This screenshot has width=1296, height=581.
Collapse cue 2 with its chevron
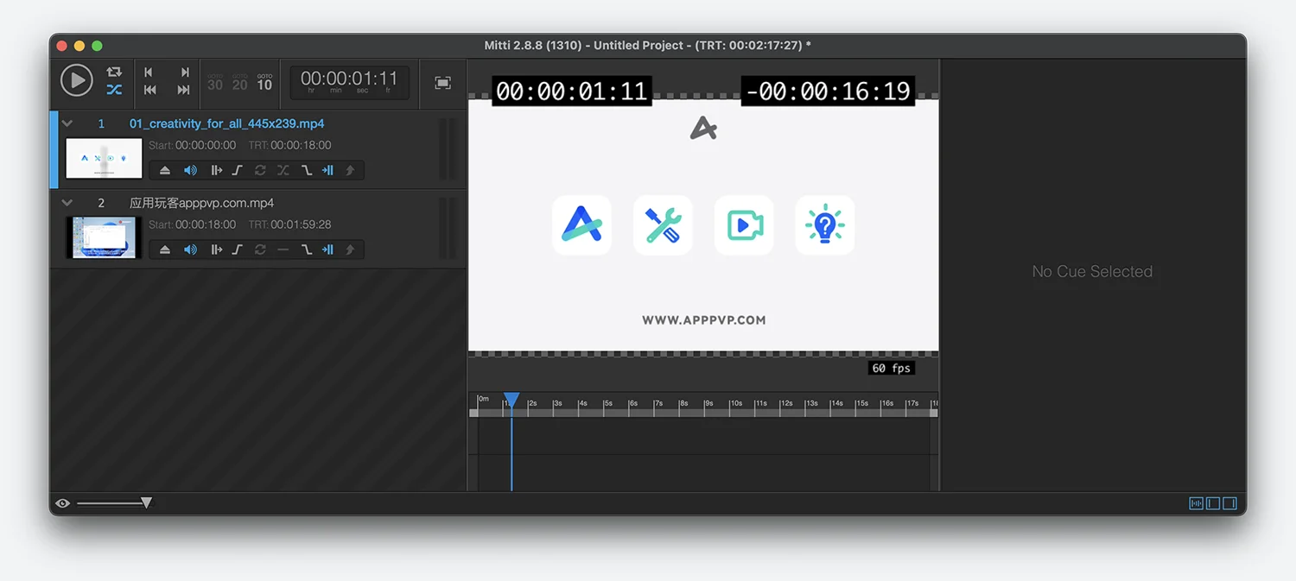pyautogui.click(x=67, y=203)
